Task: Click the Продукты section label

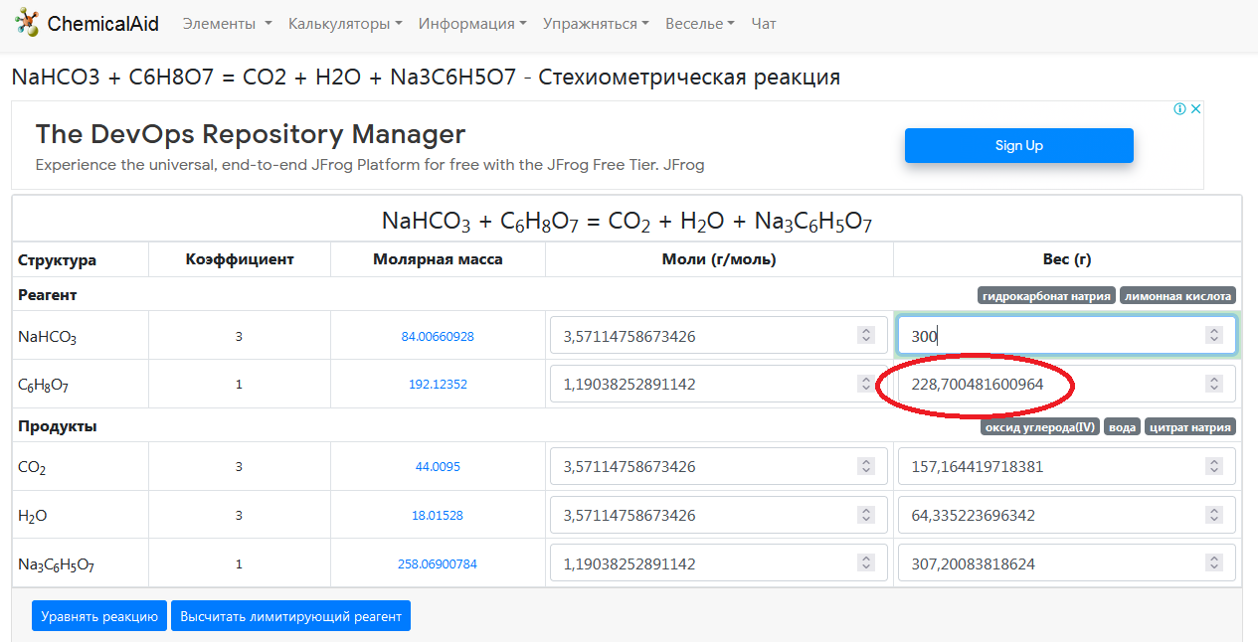Action: click(x=58, y=426)
